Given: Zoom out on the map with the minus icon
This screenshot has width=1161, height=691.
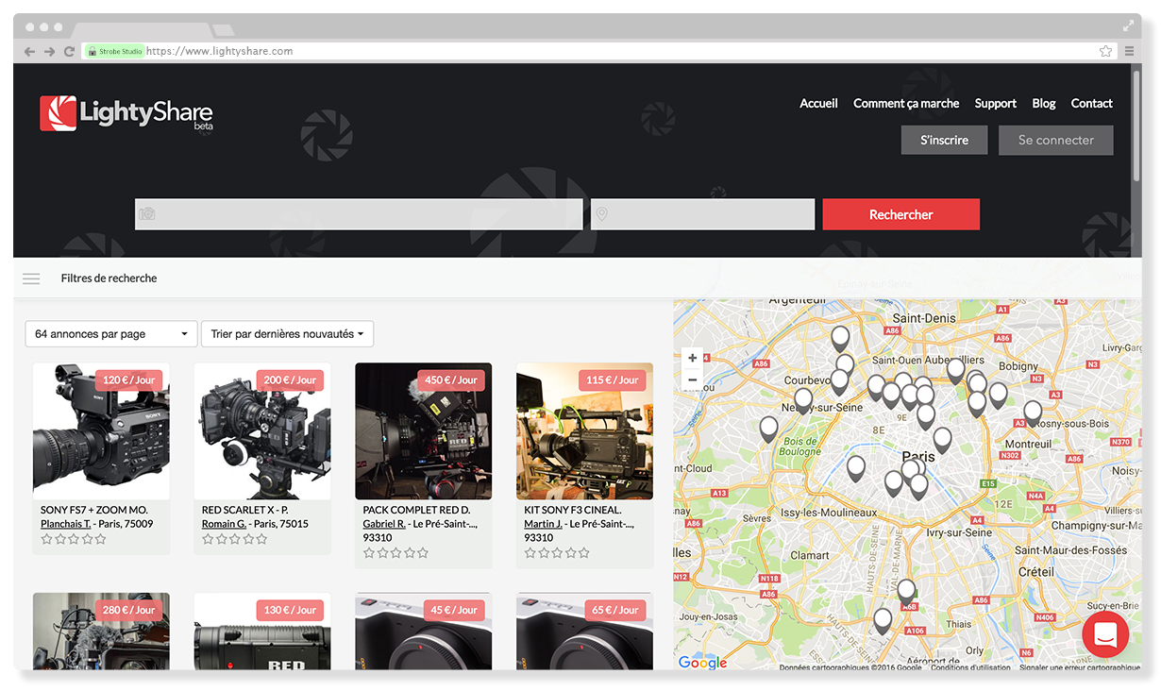Looking at the screenshot, I should point(692,378).
